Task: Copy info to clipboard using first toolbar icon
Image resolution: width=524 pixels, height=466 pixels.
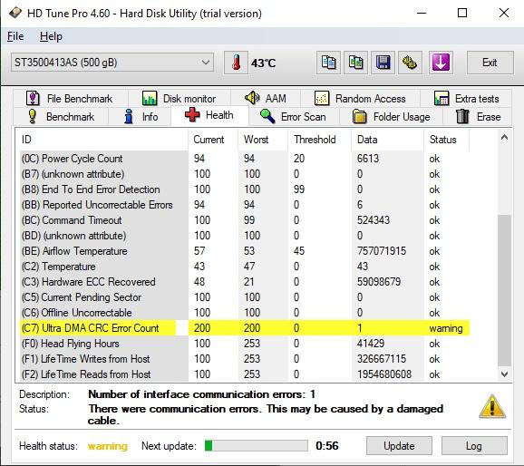Action: (328, 63)
